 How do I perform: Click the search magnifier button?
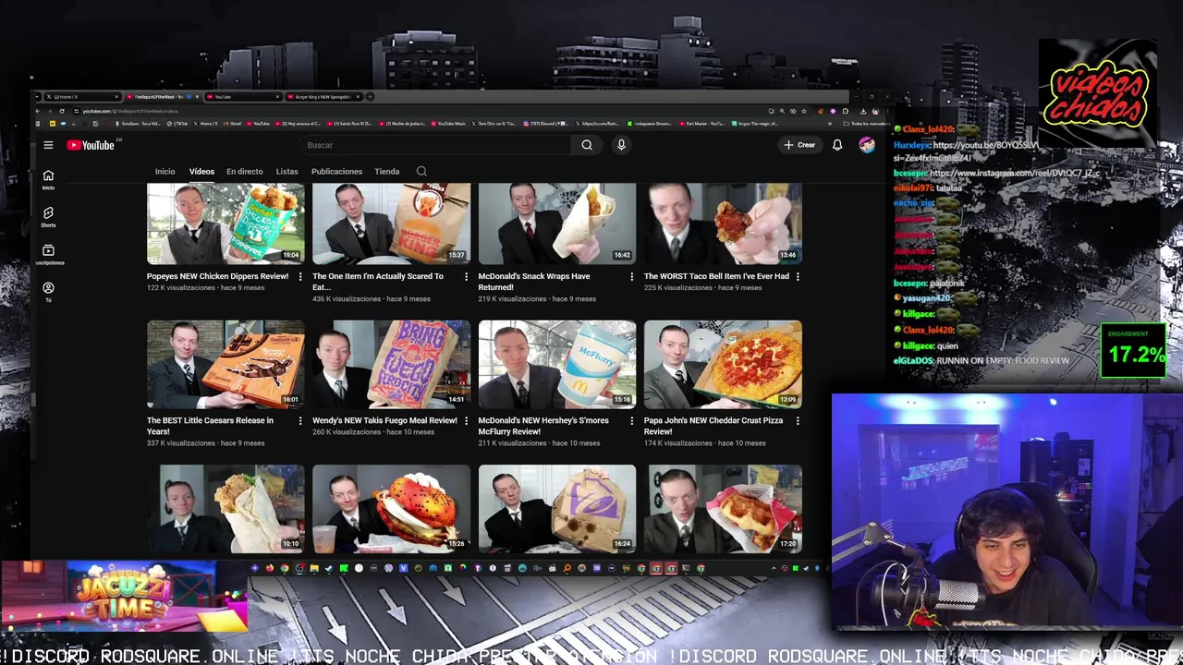pos(587,145)
